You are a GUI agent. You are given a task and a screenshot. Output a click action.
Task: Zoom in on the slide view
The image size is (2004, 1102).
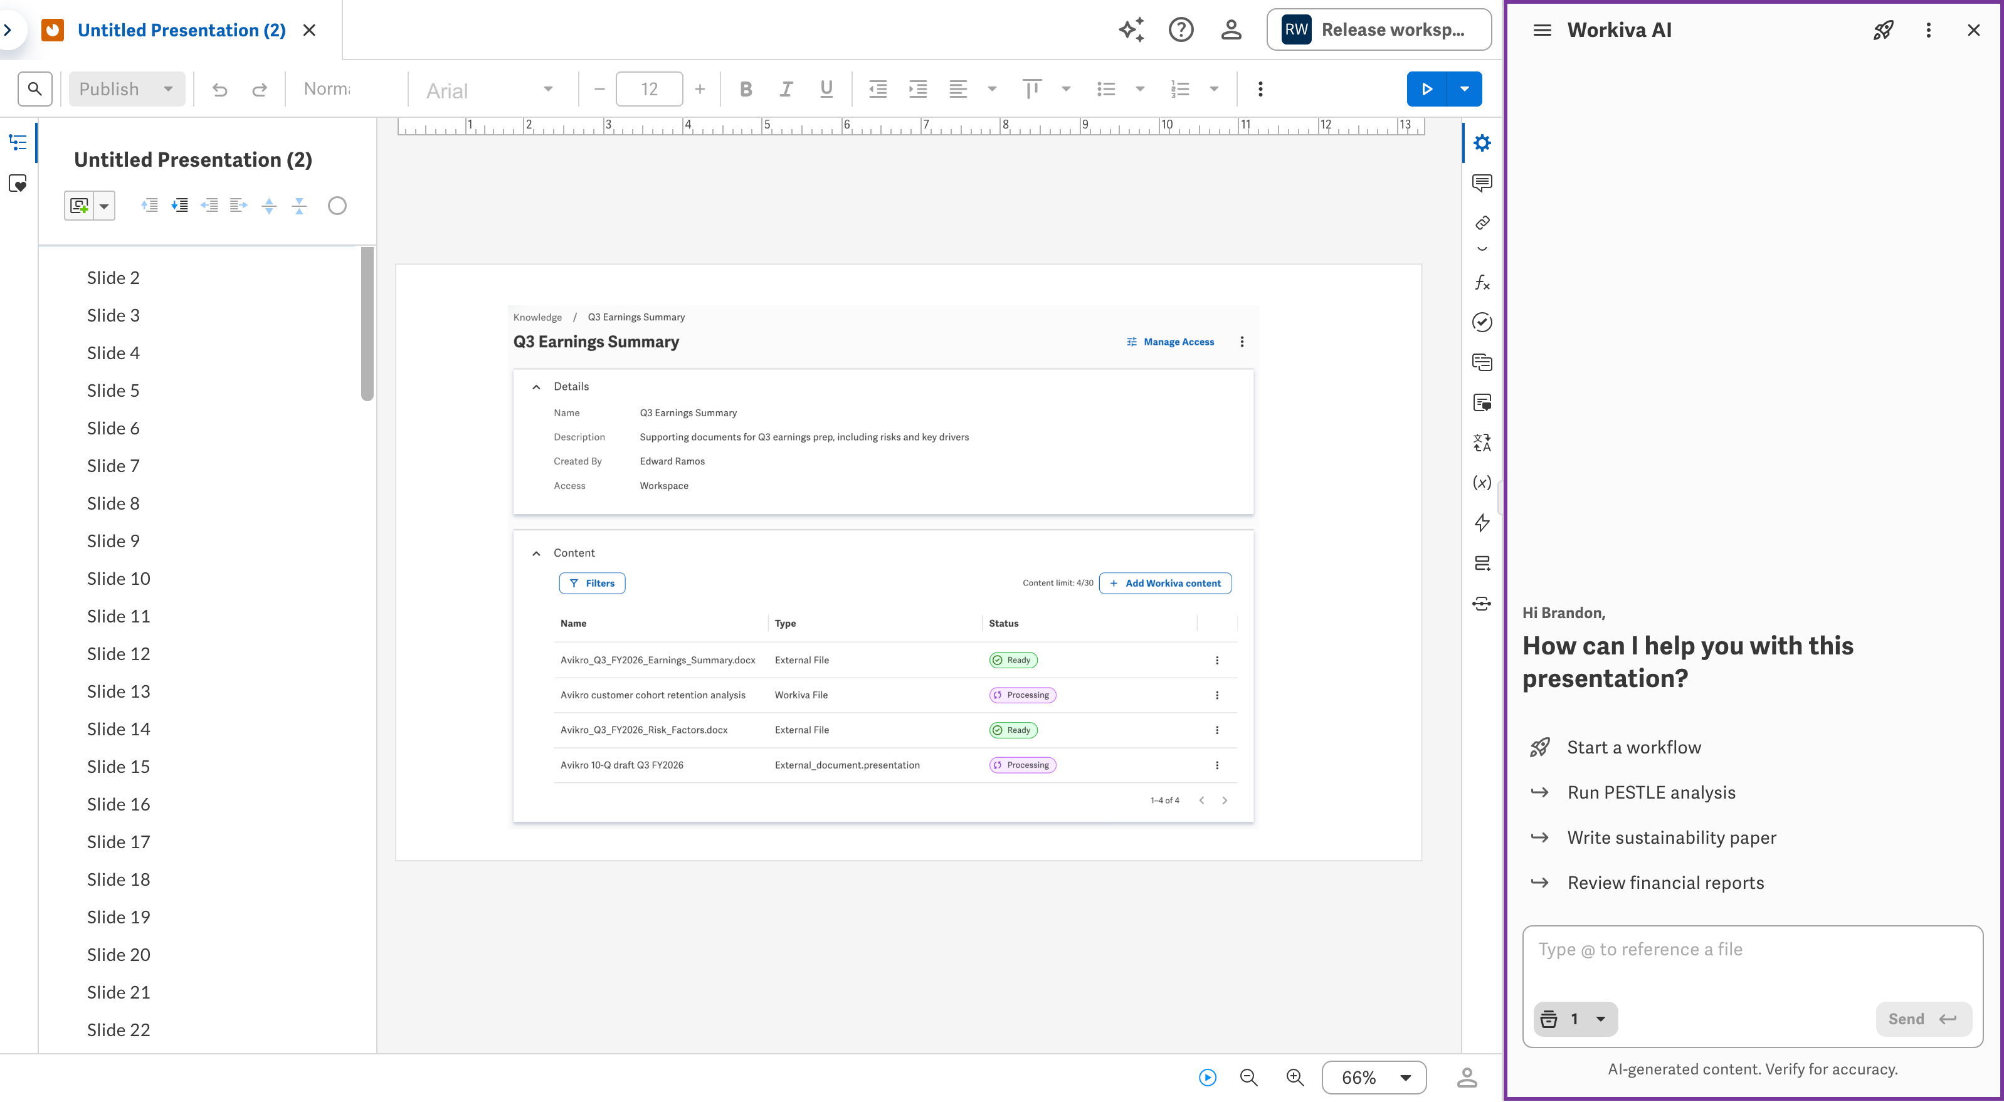click(1295, 1077)
